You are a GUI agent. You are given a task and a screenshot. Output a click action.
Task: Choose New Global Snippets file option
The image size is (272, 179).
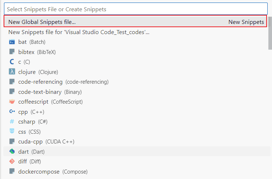(135, 21)
